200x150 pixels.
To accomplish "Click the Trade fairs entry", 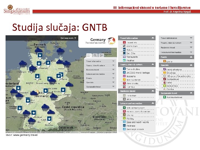I will click(x=131, y=96).
